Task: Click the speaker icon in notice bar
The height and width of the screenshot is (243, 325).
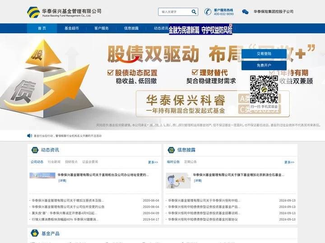Action: (29, 135)
